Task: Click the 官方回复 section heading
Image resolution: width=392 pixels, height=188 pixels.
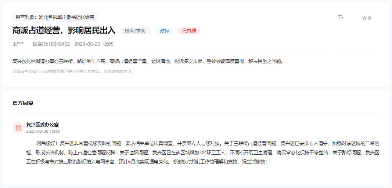Action: tap(23, 103)
